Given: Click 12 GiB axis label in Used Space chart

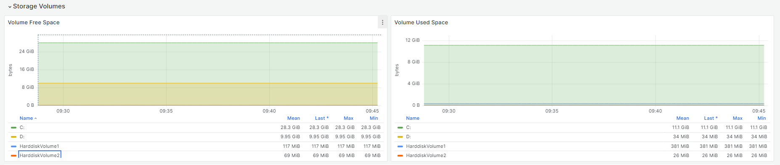Looking at the screenshot, I should click(x=413, y=40).
